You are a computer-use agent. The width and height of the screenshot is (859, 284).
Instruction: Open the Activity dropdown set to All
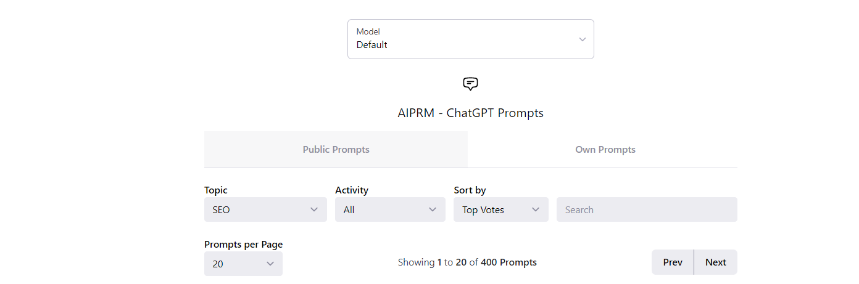pyautogui.click(x=390, y=209)
